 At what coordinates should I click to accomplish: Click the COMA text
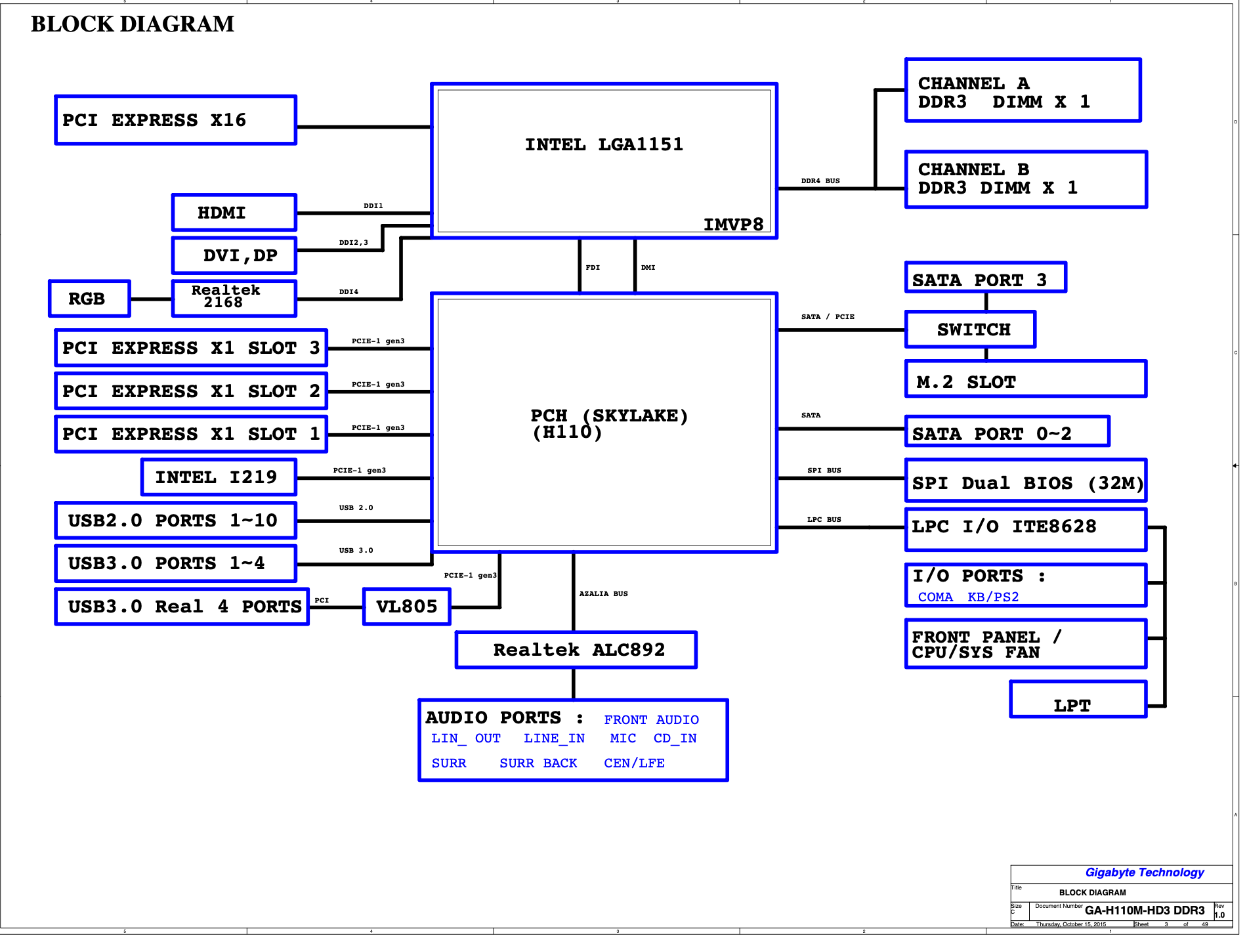935,597
